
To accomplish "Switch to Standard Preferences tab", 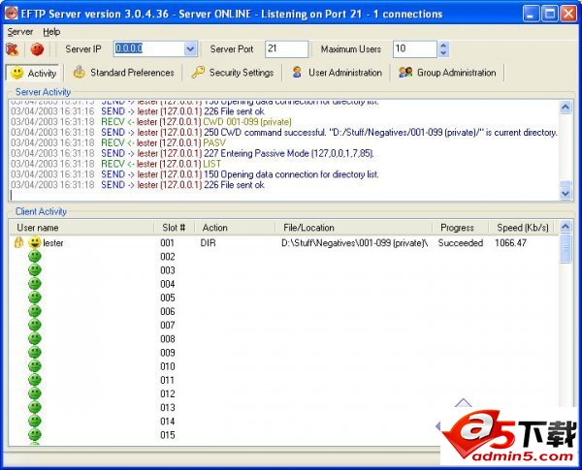I will pyautogui.click(x=123, y=73).
